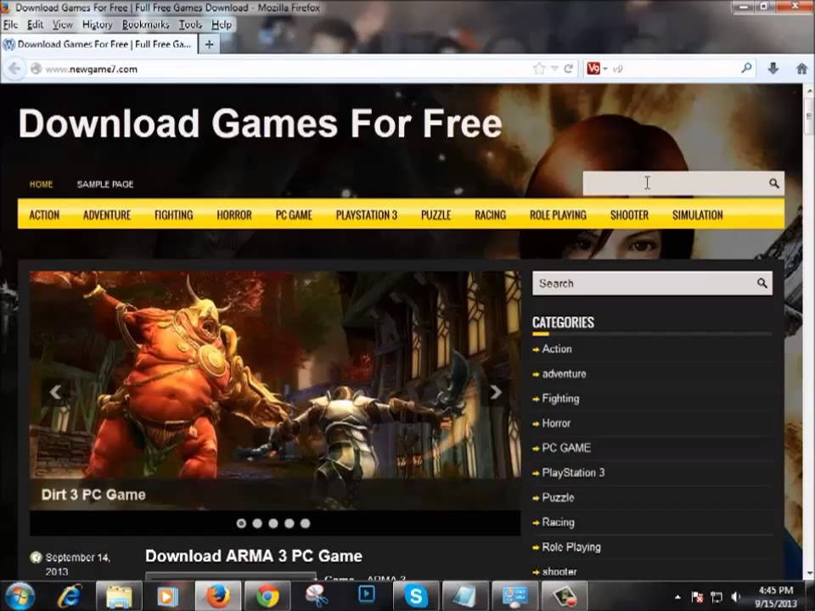Open Role Playing in sidebar categories

pyautogui.click(x=571, y=547)
